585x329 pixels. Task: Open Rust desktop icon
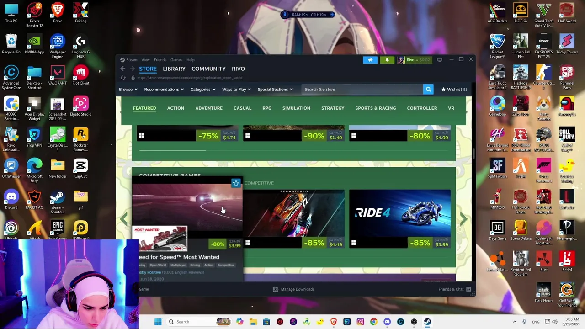click(544, 262)
